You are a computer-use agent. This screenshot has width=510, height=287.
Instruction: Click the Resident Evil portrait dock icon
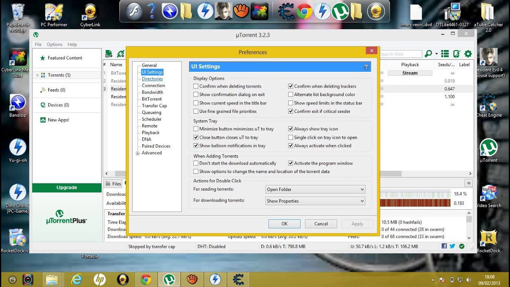click(224, 12)
